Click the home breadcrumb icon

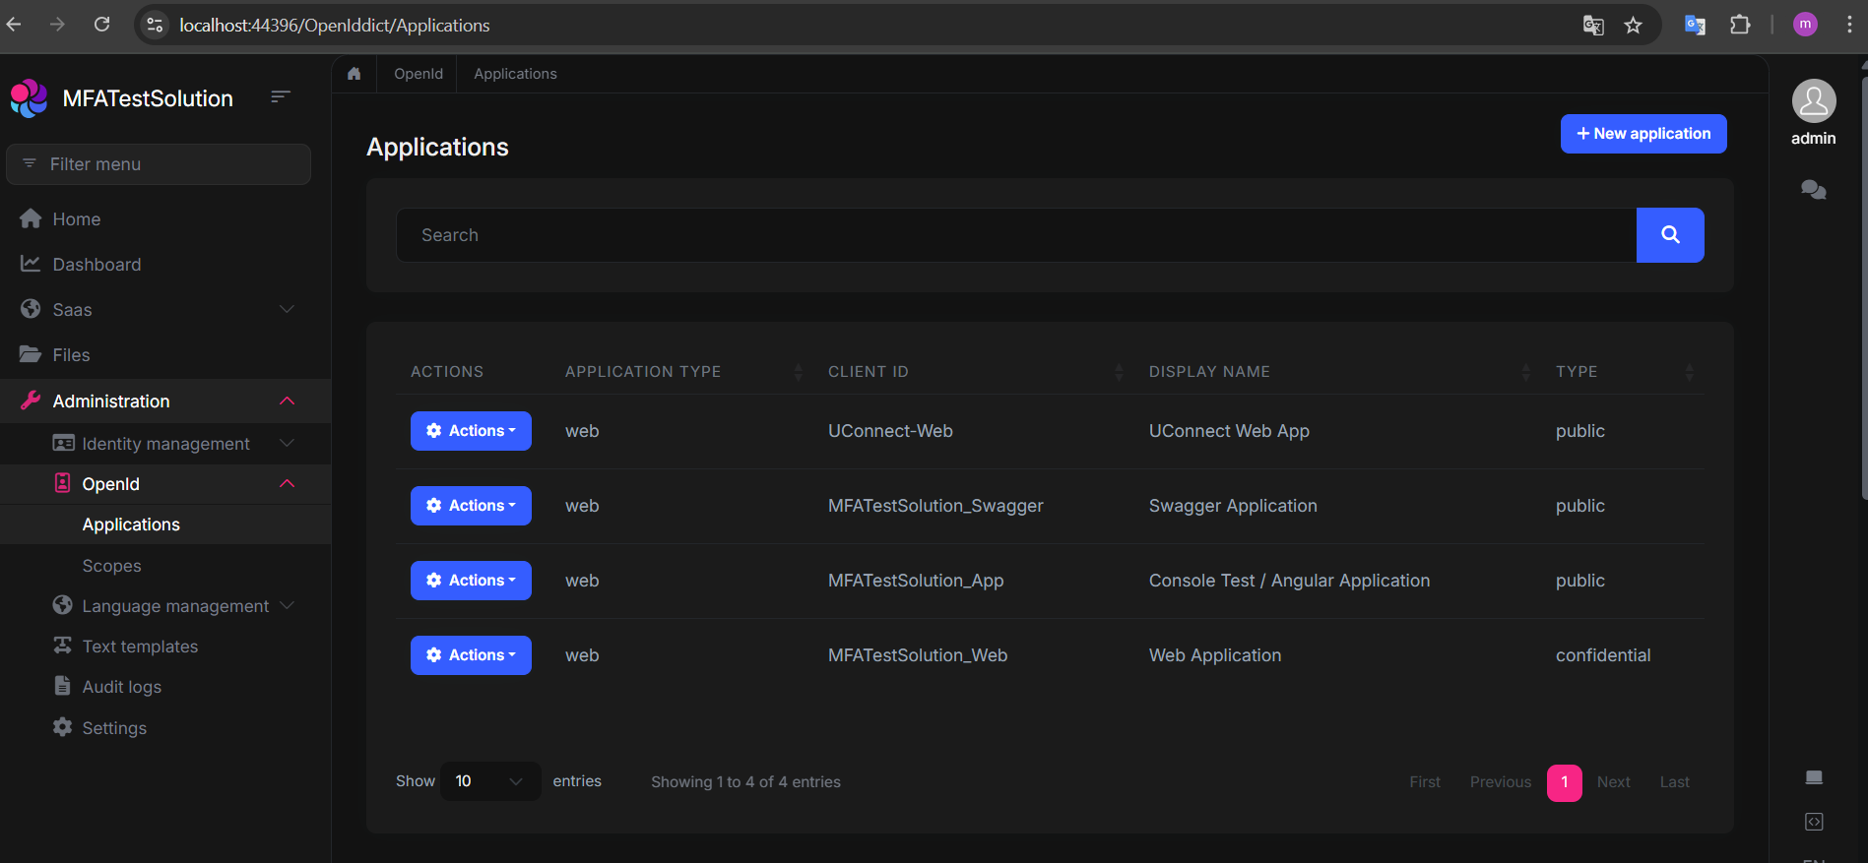point(354,74)
